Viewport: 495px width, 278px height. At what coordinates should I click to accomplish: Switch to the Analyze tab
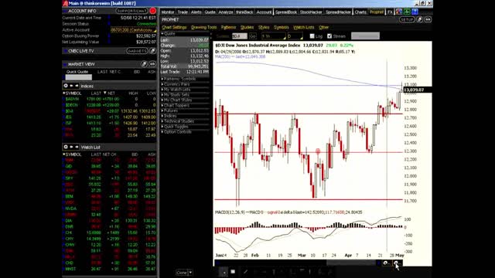click(226, 12)
